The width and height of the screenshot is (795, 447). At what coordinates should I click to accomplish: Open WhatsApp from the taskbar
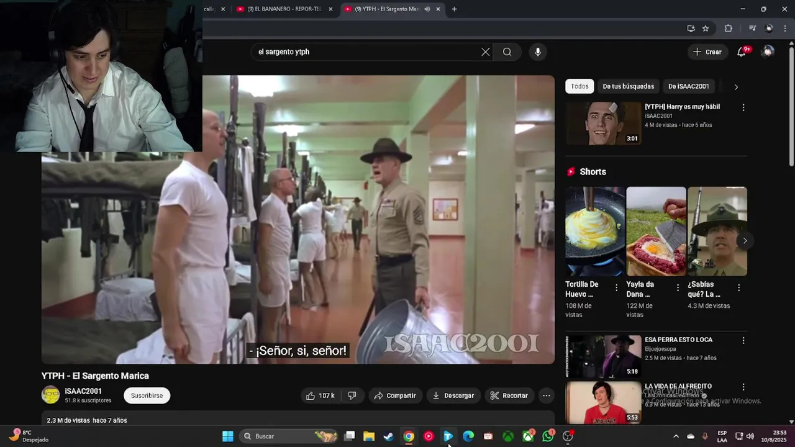pyautogui.click(x=548, y=436)
